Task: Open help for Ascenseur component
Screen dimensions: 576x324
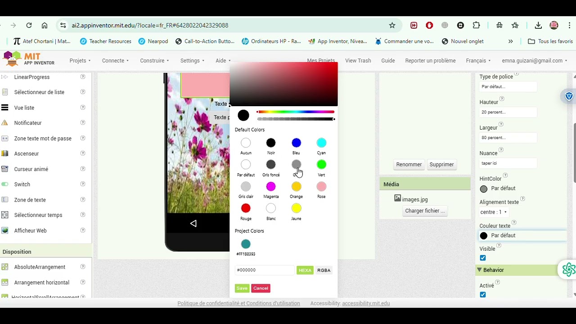Action: [x=83, y=153]
